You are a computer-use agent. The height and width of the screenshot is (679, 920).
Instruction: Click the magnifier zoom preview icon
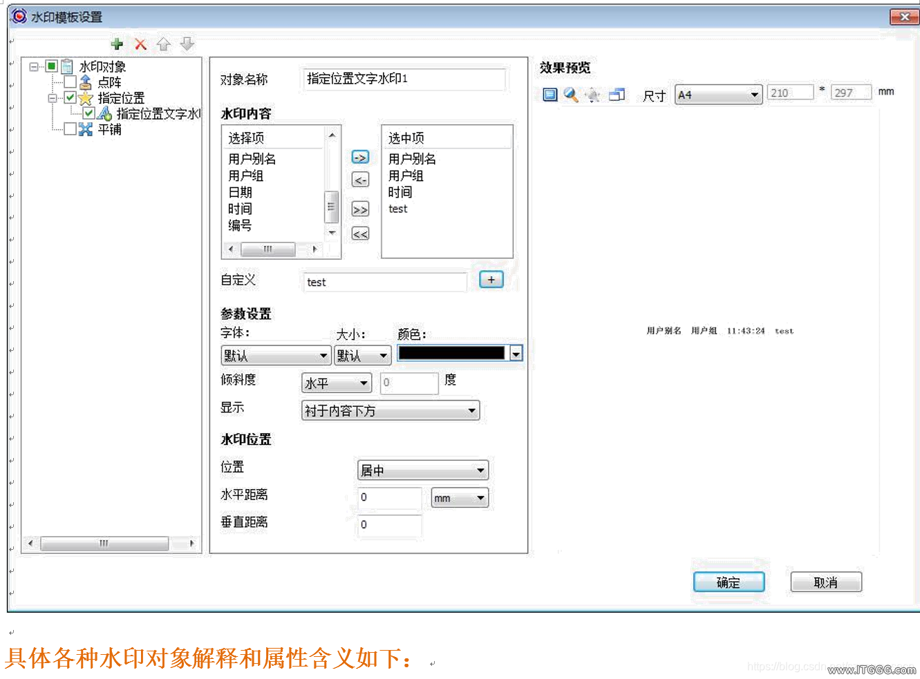(x=571, y=95)
